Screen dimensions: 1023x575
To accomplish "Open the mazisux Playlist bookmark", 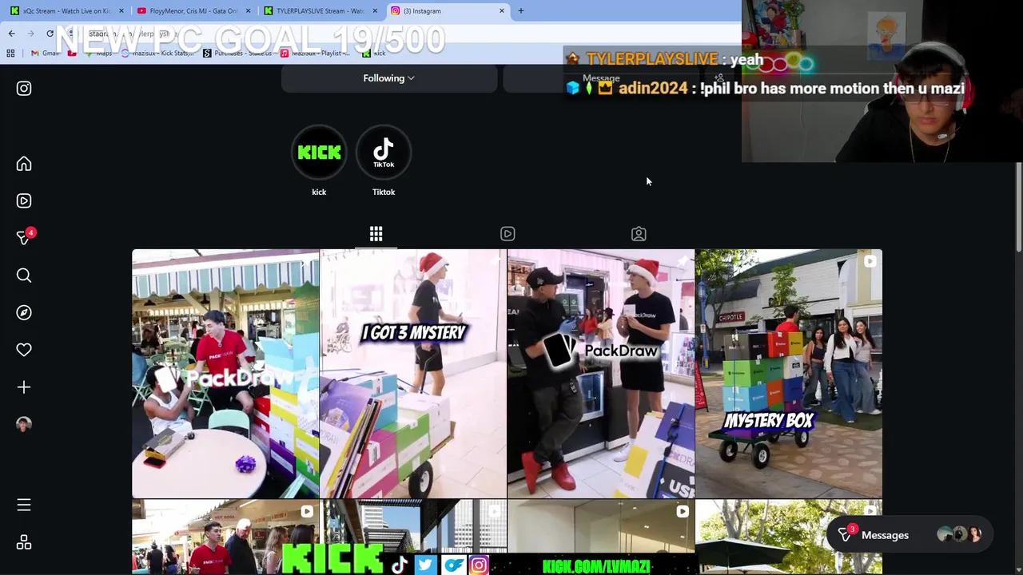I will [315, 54].
